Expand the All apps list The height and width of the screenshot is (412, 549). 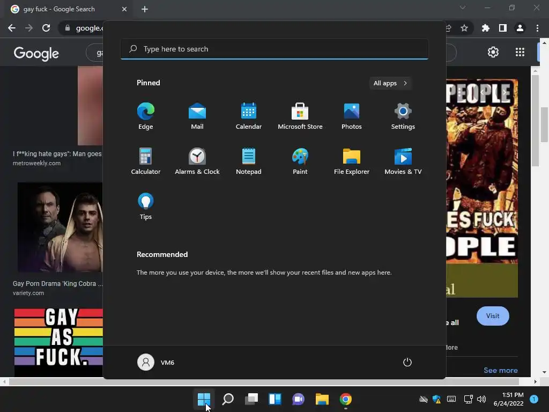click(x=390, y=83)
